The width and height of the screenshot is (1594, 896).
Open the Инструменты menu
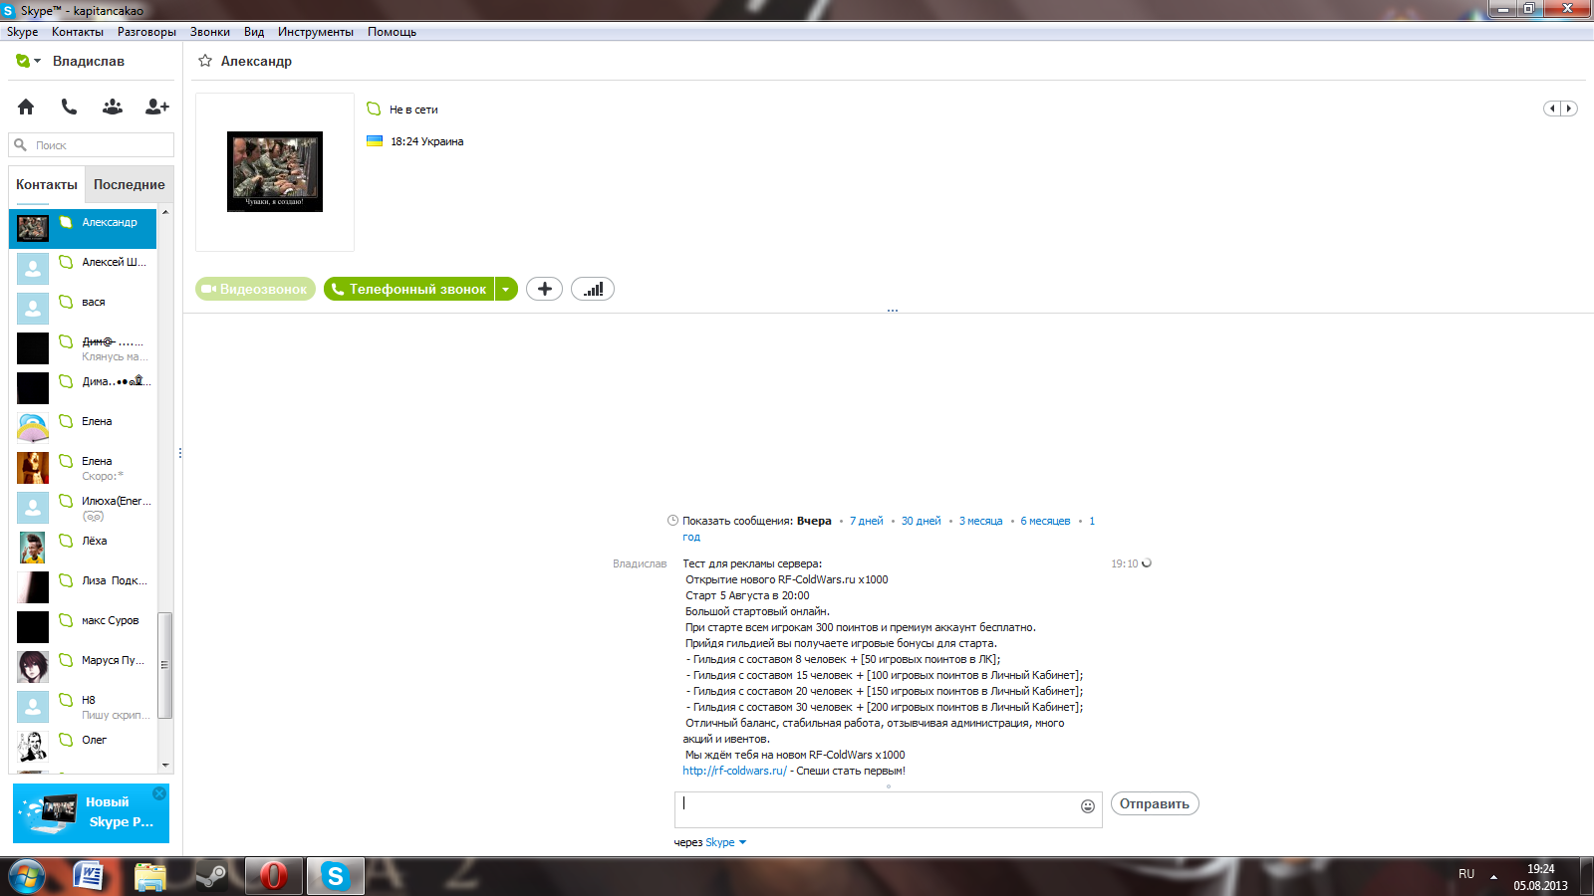(x=316, y=32)
